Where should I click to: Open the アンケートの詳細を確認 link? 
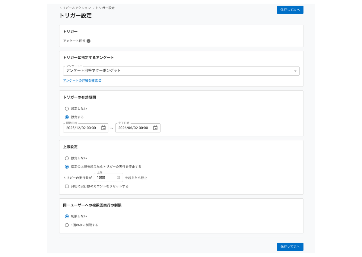tap(81, 80)
